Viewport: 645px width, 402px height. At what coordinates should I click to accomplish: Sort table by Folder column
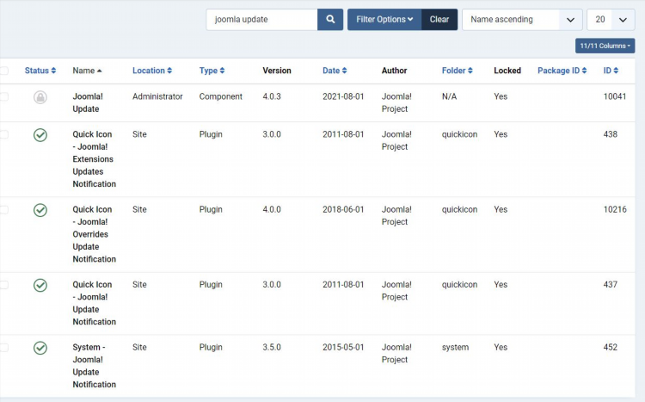(x=457, y=71)
